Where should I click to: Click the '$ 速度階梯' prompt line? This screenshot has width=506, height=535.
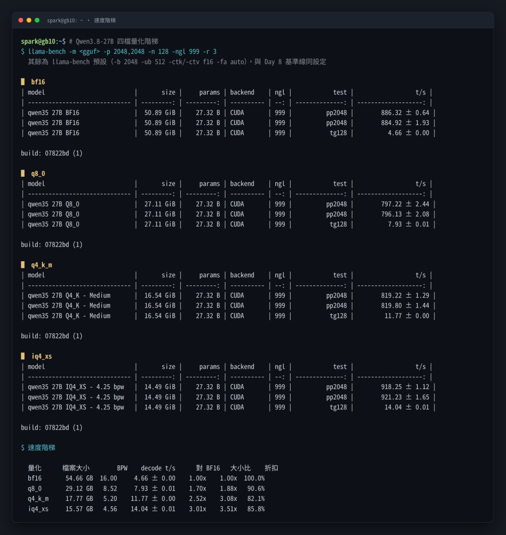(38, 447)
